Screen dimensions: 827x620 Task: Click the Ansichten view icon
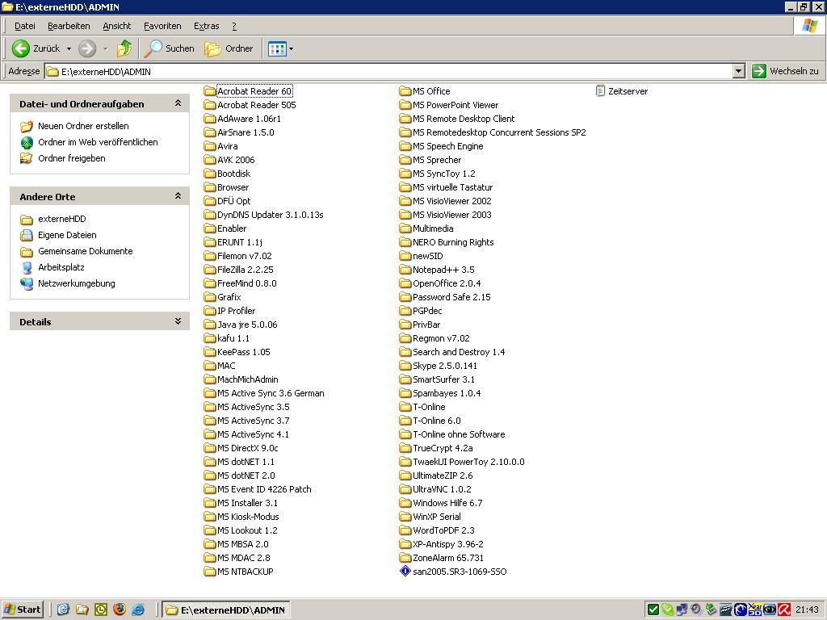click(x=278, y=49)
